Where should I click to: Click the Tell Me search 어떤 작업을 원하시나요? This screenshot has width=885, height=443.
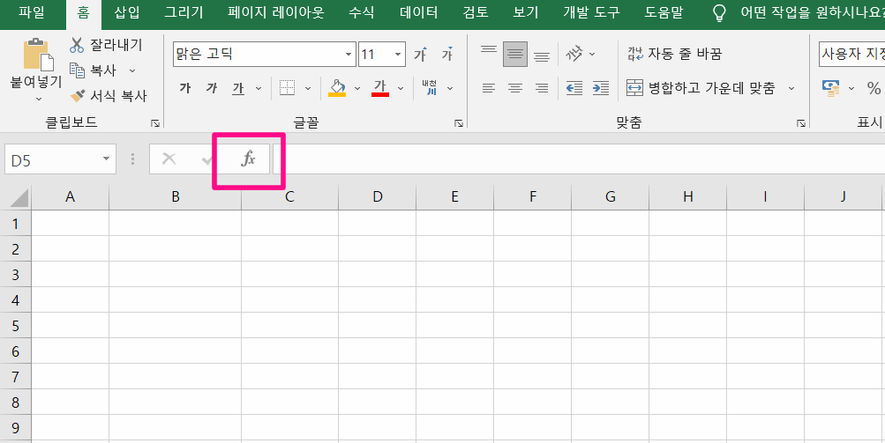[812, 13]
